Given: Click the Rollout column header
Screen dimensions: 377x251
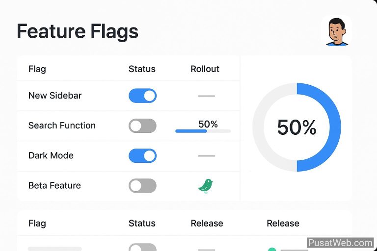Looking at the screenshot, I should click(x=205, y=69).
